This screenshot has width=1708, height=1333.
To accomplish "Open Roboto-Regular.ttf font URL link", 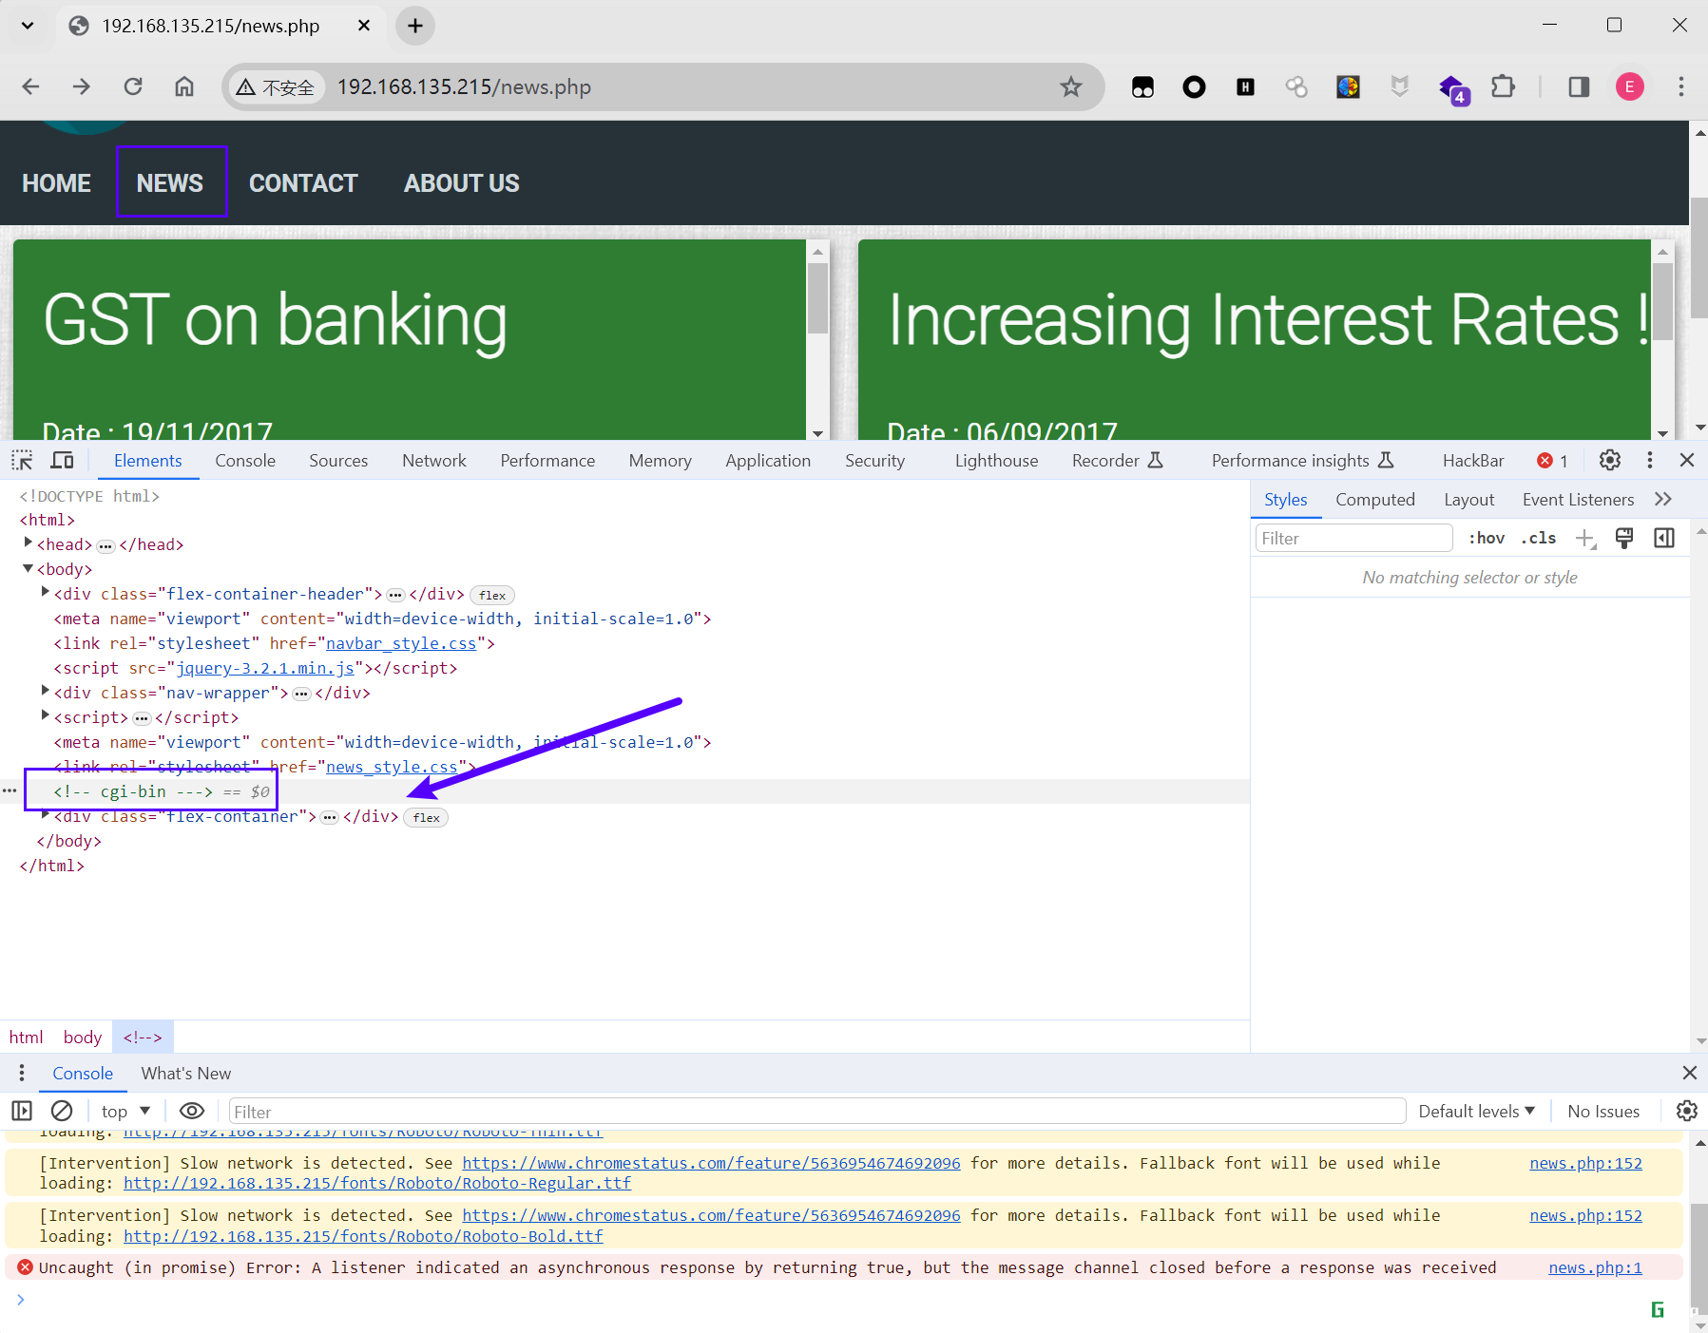I will pyautogui.click(x=377, y=1183).
